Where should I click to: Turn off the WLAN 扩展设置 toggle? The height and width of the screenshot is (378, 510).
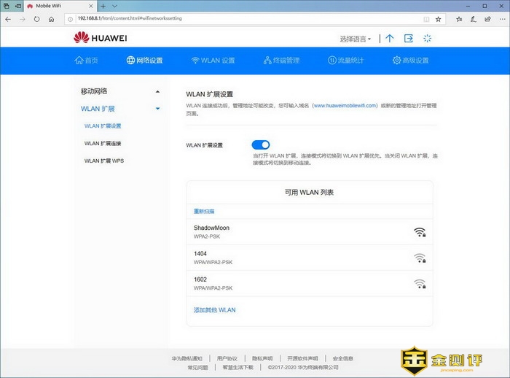coord(261,145)
